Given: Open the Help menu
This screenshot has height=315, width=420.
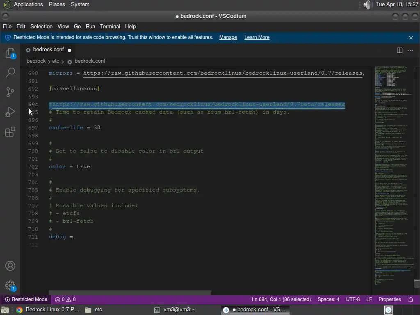Looking at the screenshot, I should (130, 27).
